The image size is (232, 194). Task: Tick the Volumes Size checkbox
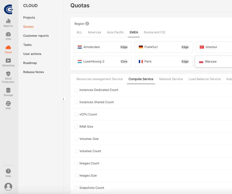[76, 139]
